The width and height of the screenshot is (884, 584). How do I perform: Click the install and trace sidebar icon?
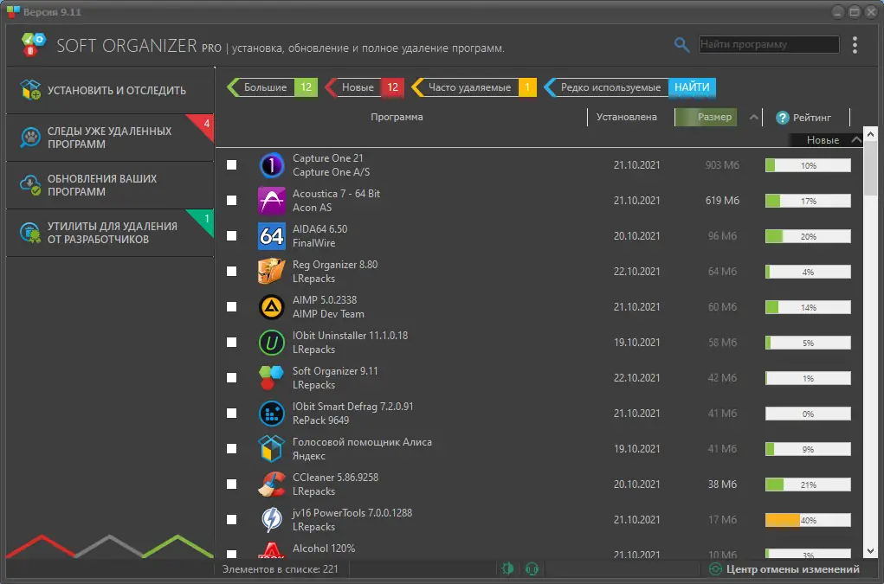(x=30, y=90)
